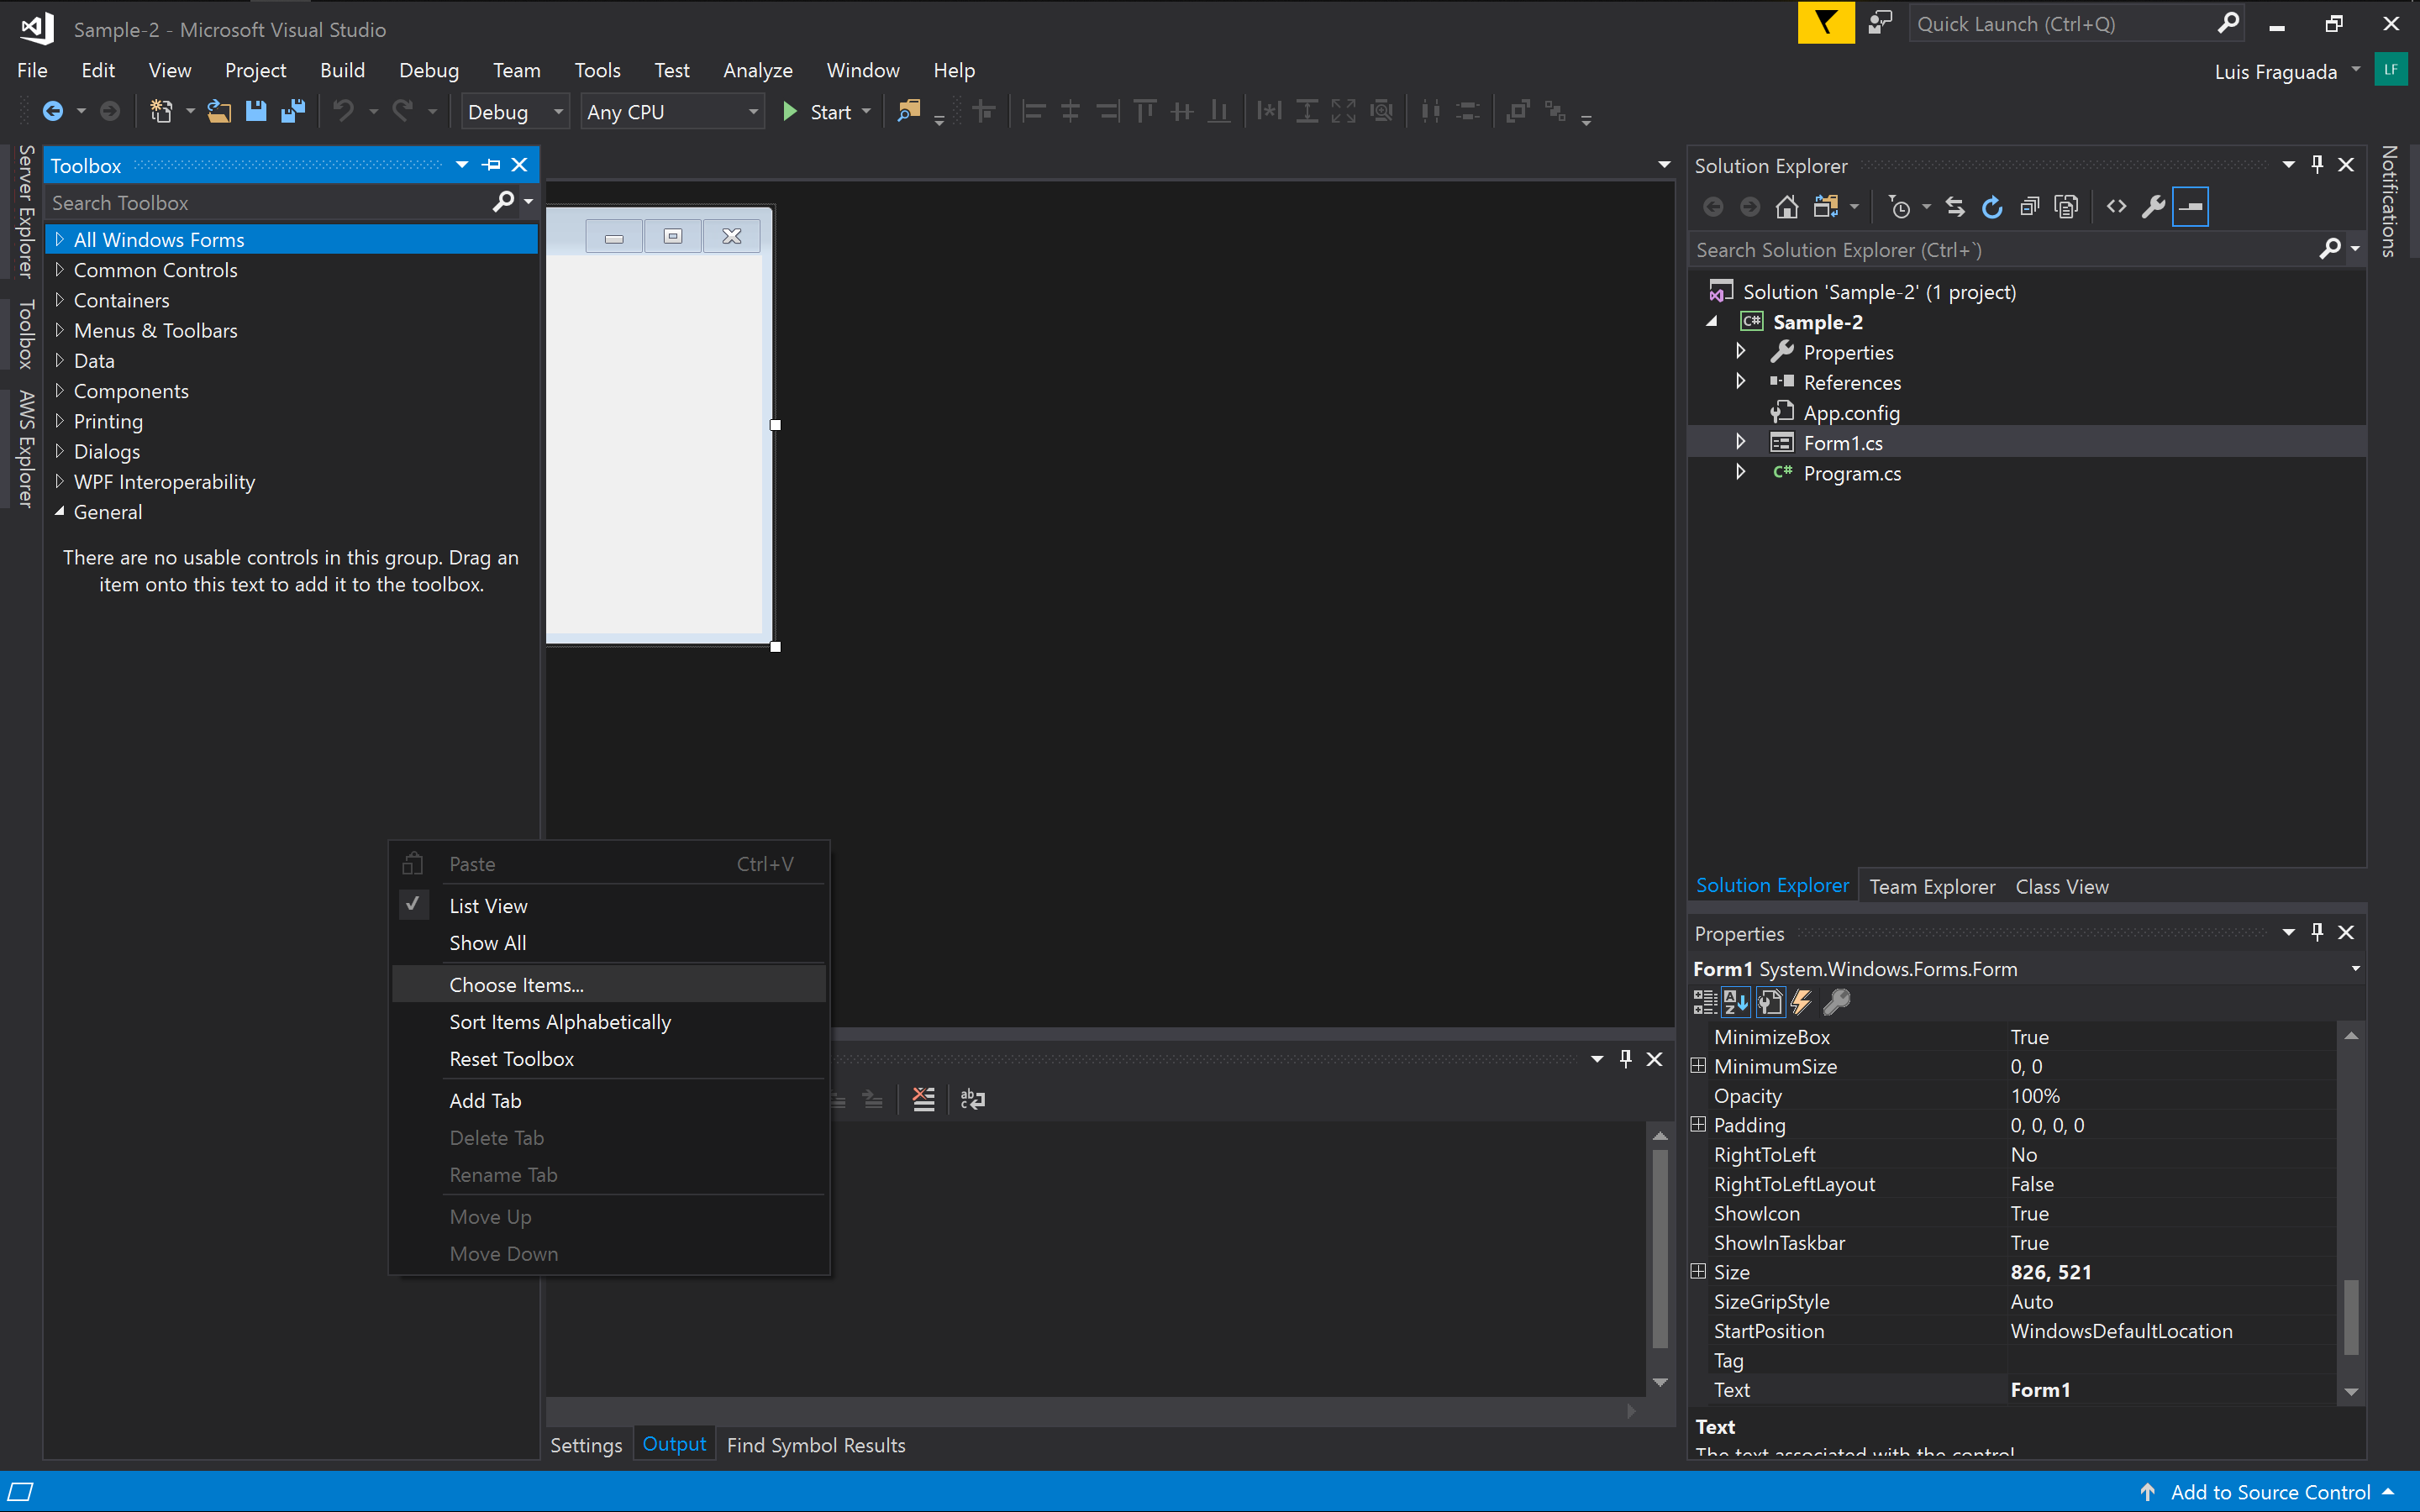Toggle List View in the context menu
The image size is (2420, 1512).
click(488, 905)
